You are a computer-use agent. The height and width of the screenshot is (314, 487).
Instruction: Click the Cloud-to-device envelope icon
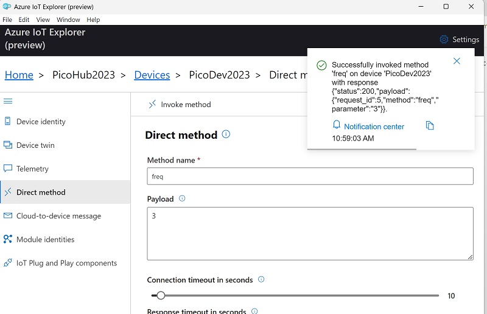click(8, 215)
